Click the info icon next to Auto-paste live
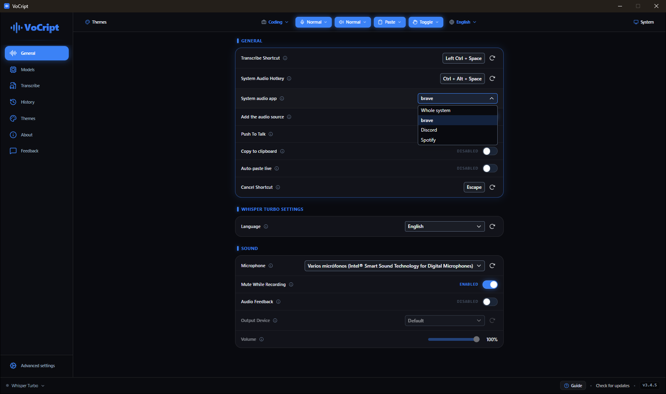This screenshot has height=394, width=666. [x=277, y=168]
